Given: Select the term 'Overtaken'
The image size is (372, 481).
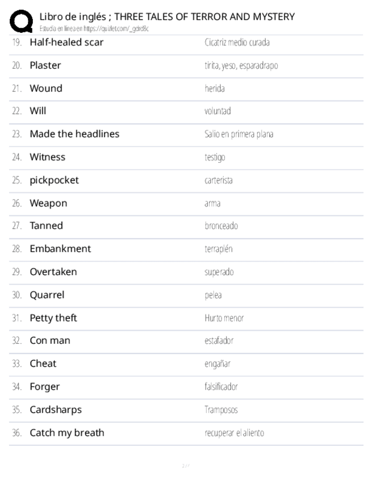Looking at the screenshot, I should (x=53, y=272).
